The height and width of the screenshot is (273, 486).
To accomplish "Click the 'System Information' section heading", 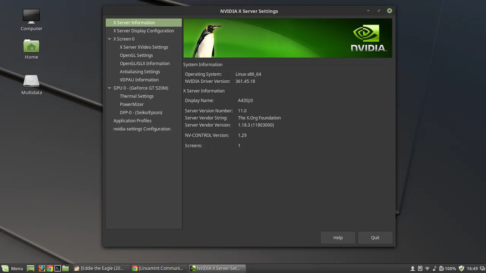I will tap(203, 65).
